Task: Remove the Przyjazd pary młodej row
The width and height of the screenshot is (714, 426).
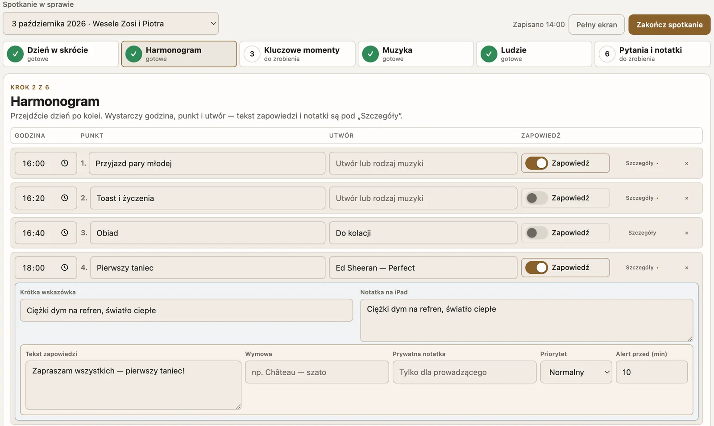Action: pos(686,163)
